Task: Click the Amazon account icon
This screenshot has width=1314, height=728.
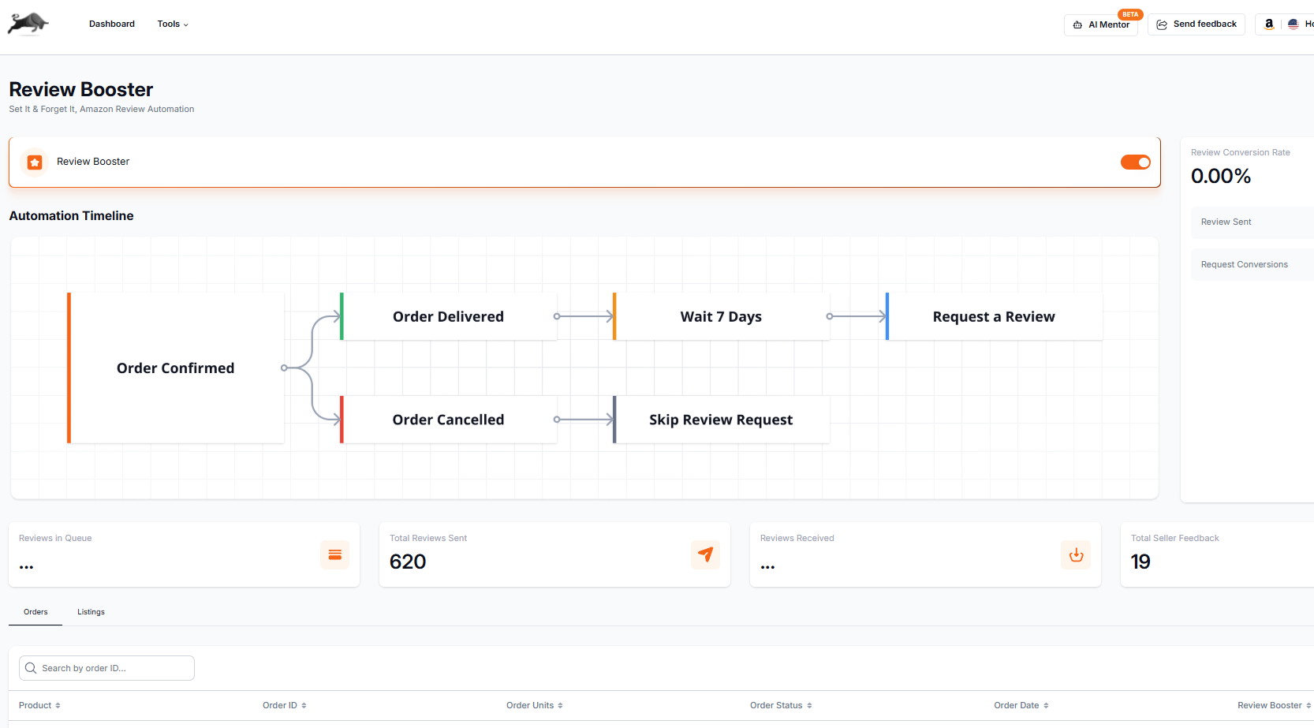Action: click(x=1269, y=24)
